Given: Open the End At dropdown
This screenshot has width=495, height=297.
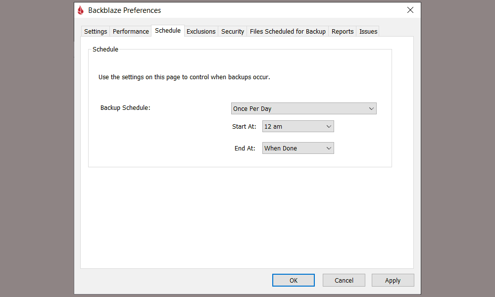Looking at the screenshot, I should click(298, 148).
